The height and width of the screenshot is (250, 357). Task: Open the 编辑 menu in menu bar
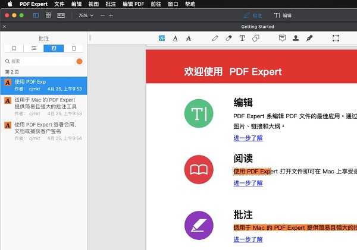(76, 4)
